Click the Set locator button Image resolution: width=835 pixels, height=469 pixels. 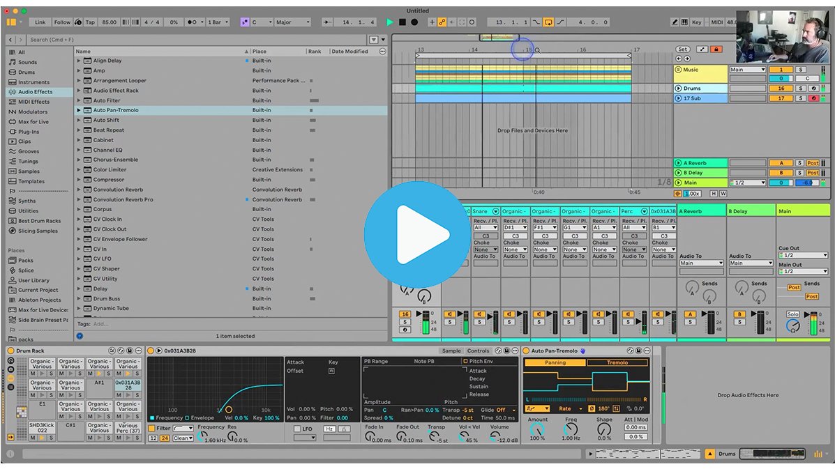(x=683, y=49)
